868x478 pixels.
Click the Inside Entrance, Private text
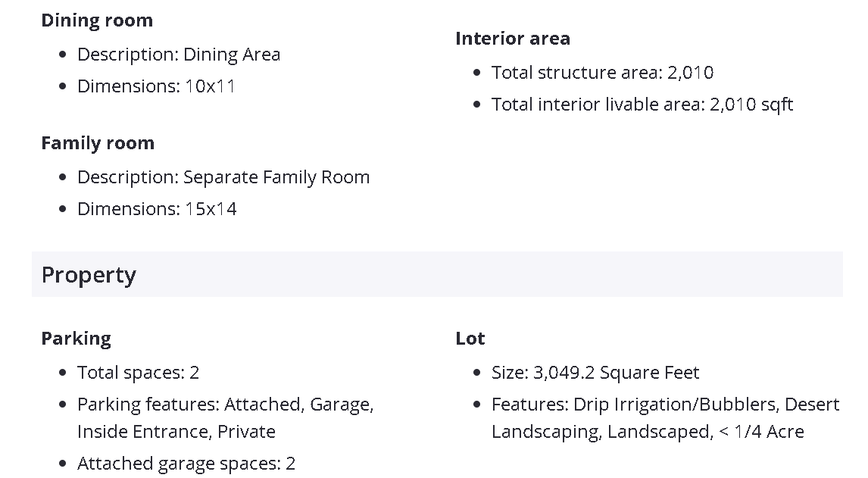coord(176,432)
